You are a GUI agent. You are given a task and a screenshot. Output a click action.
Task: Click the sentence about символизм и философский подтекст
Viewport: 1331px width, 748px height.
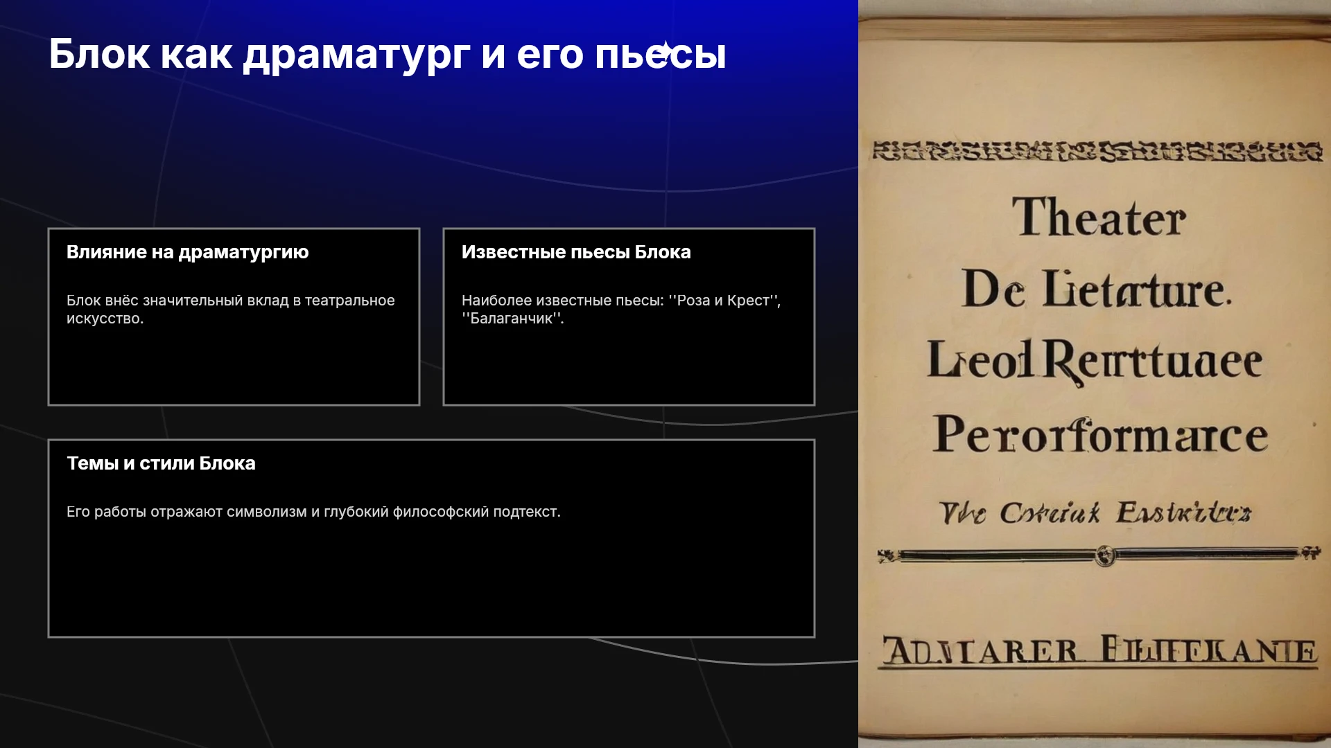tap(313, 512)
